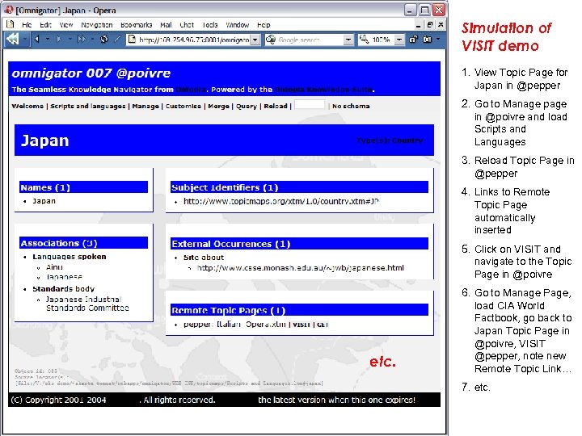Click the zoom magnifier icon
This screenshot has width=582, height=436.
coord(364,40)
